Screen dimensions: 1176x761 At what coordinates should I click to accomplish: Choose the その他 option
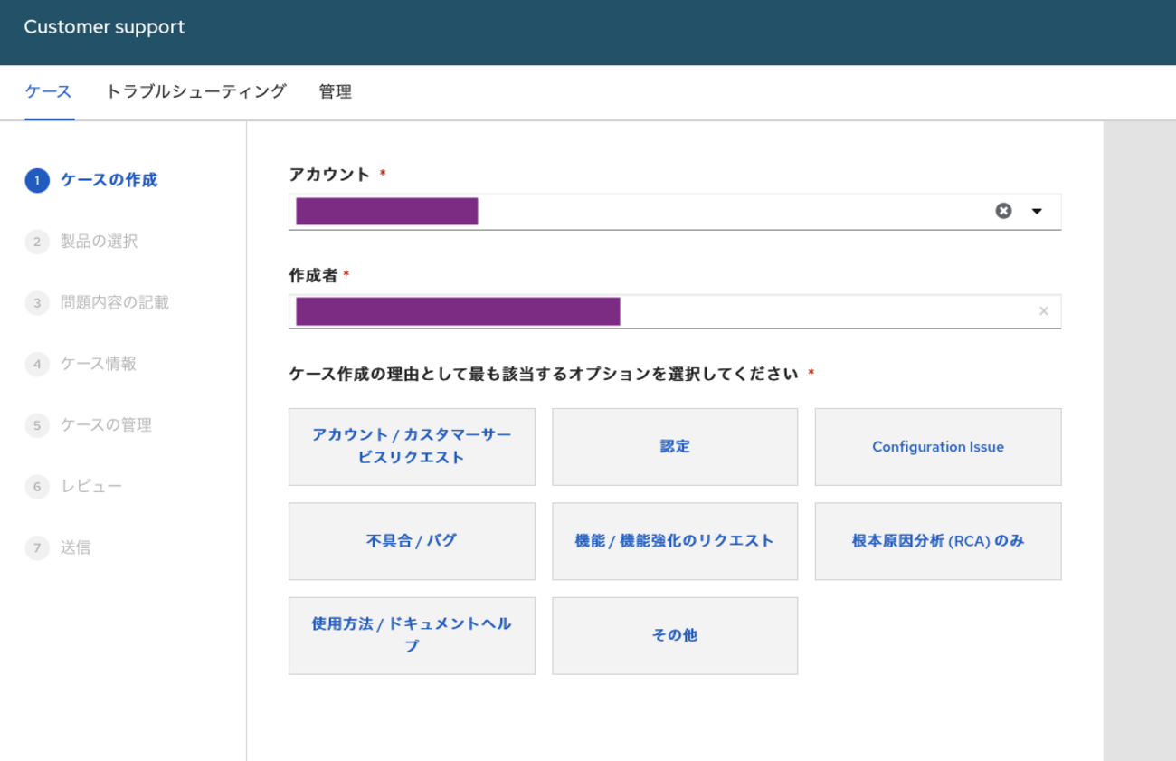[x=675, y=635]
